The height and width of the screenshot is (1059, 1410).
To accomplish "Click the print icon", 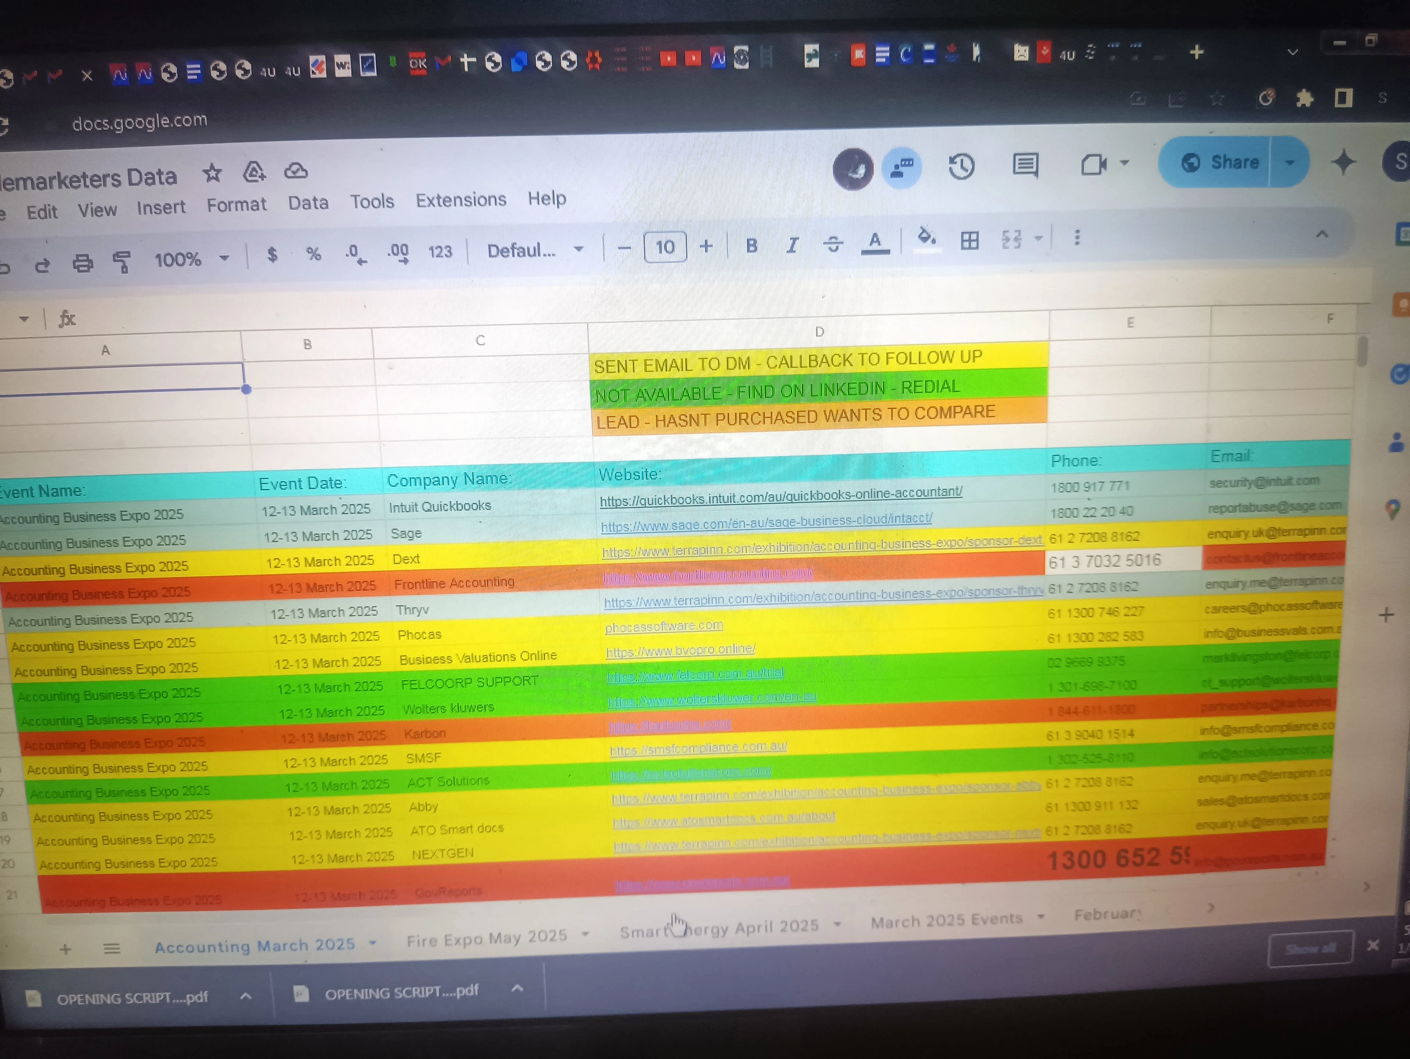I will click(x=82, y=263).
